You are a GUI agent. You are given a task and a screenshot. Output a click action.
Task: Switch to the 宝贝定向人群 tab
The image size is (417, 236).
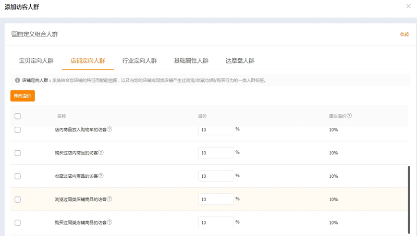click(36, 60)
